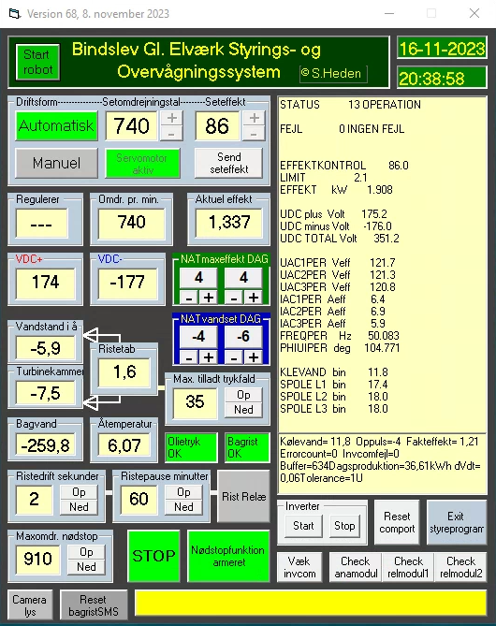This screenshot has height=626, width=496.
Task: Start the Inverter
Action: (303, 526)
